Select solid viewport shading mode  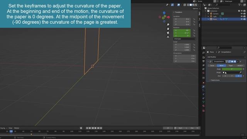coord(191,5)
